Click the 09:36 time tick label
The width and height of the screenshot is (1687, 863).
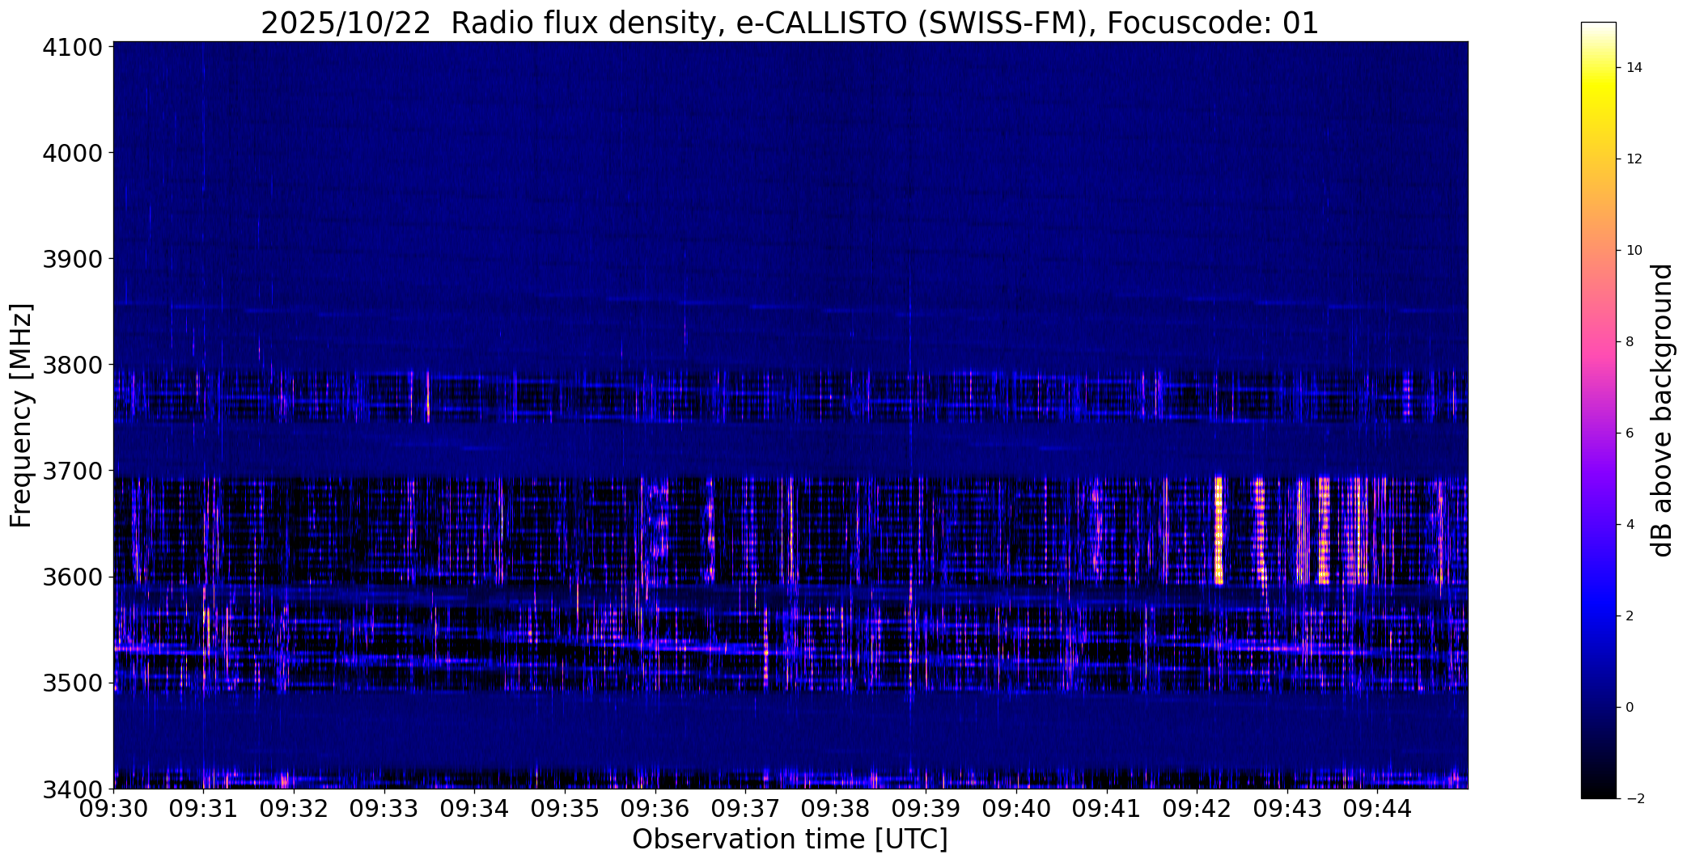(655, 809)
